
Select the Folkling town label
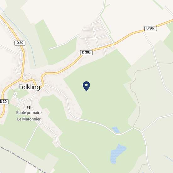click(x=29, y=87)
